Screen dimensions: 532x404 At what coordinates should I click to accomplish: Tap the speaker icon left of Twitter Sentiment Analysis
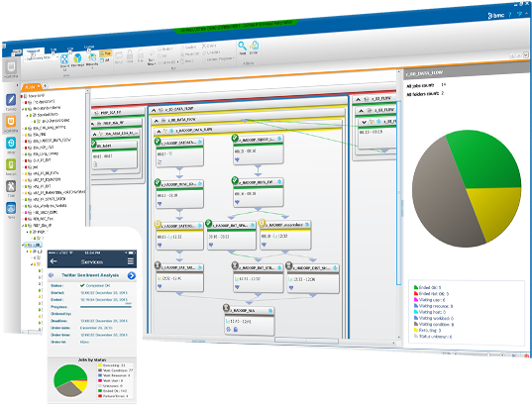coord(52,275)
